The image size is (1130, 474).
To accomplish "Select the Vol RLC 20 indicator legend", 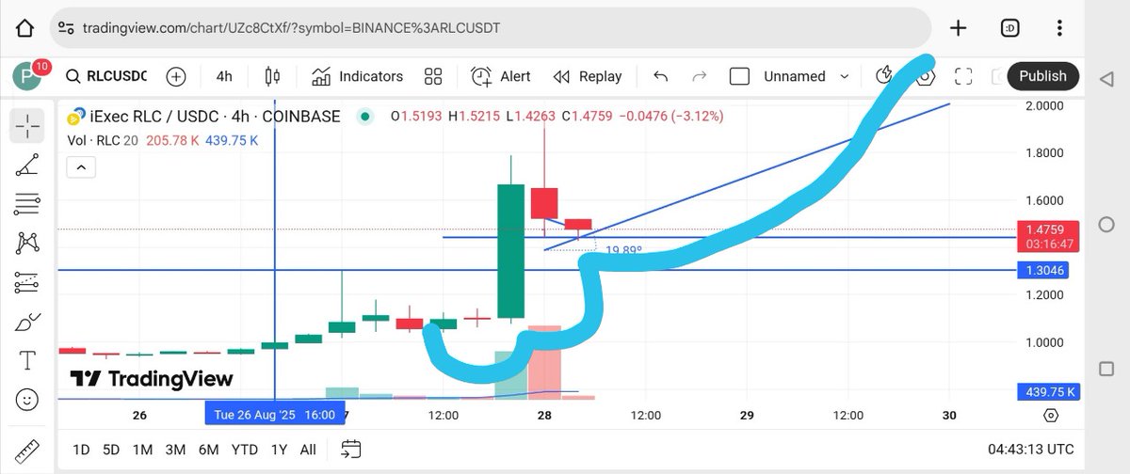I will tap(164, 140).
